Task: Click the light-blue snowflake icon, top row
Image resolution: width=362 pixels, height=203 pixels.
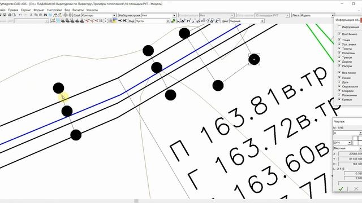Action: pos(50,15)
